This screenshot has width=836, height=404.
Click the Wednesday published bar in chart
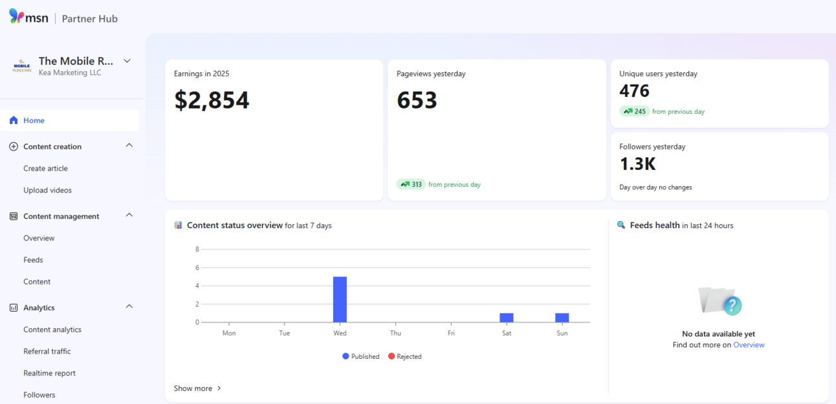340,299
